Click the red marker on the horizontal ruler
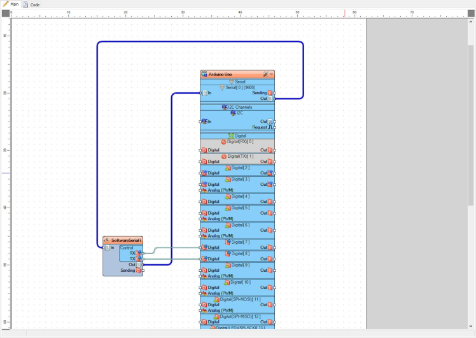This screenshot has width=476, height=338. tap(345, 13)
